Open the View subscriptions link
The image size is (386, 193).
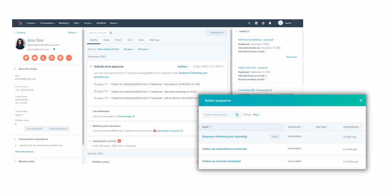point(24,152)
